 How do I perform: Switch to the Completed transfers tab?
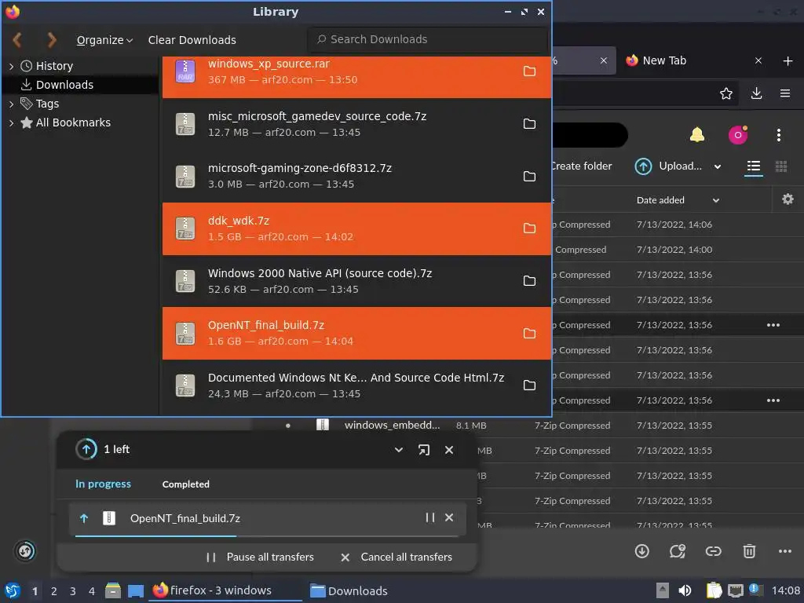[x=185, y=484]
